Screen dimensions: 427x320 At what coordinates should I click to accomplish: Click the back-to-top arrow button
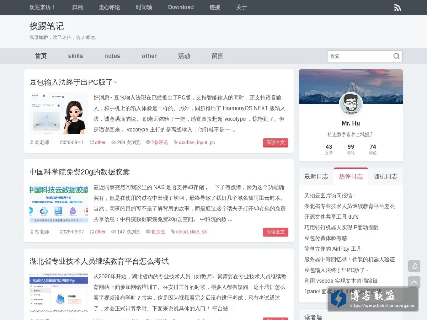click(x=414, y=282)
